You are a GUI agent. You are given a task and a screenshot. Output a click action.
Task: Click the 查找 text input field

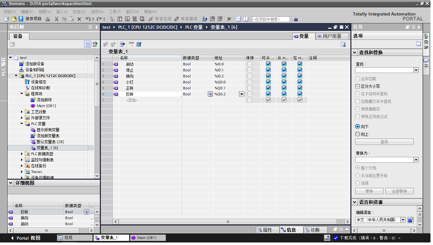point(384,70)
